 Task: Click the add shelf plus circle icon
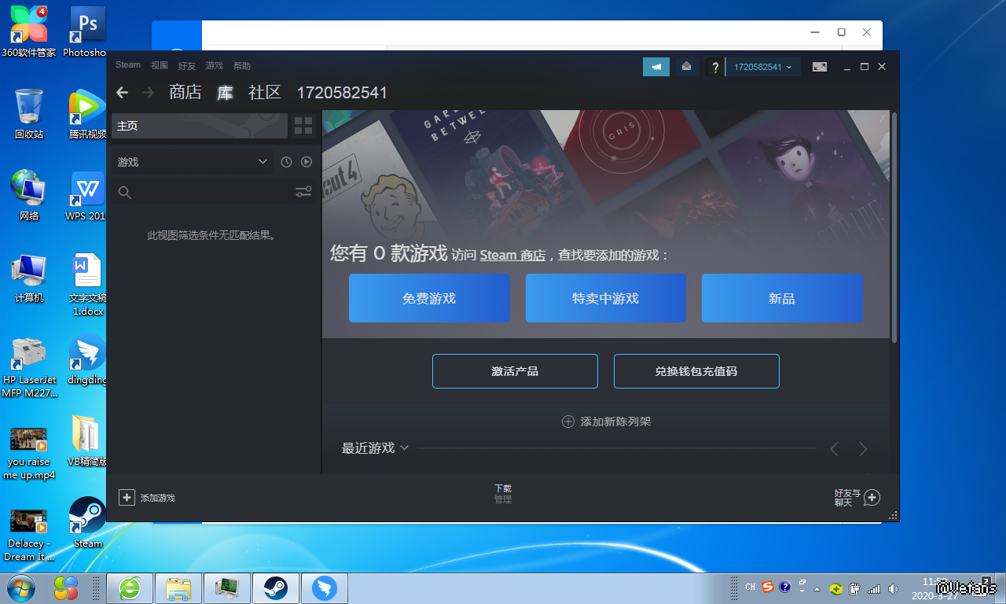(567, 422)
